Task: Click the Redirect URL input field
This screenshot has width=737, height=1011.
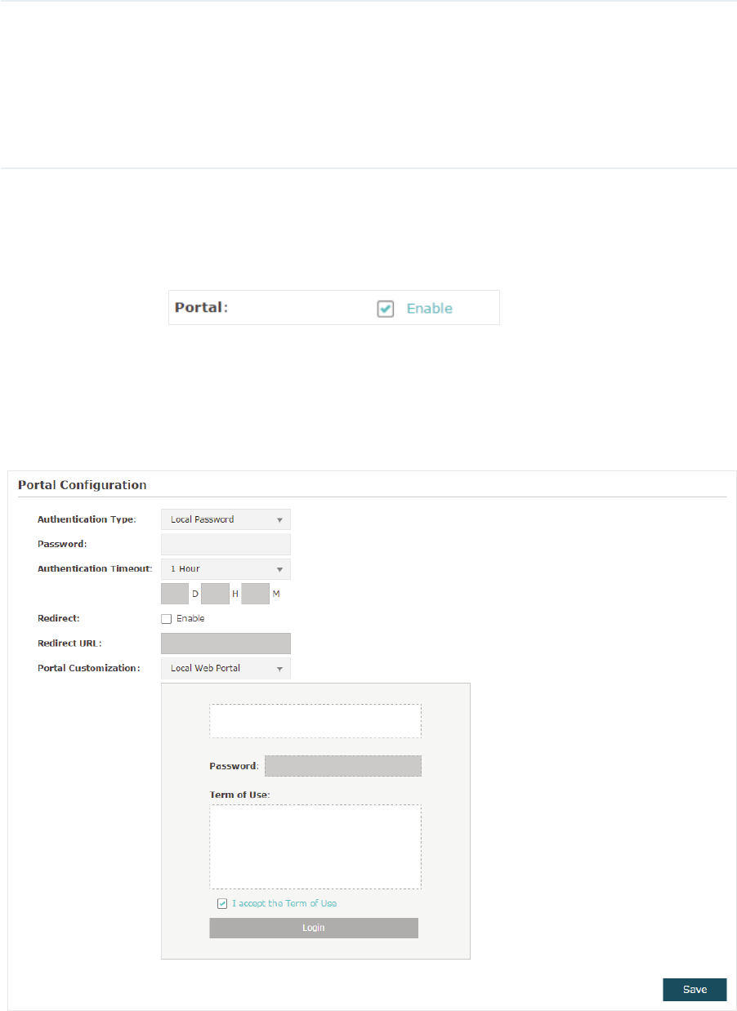Action: tap(226, 644)
